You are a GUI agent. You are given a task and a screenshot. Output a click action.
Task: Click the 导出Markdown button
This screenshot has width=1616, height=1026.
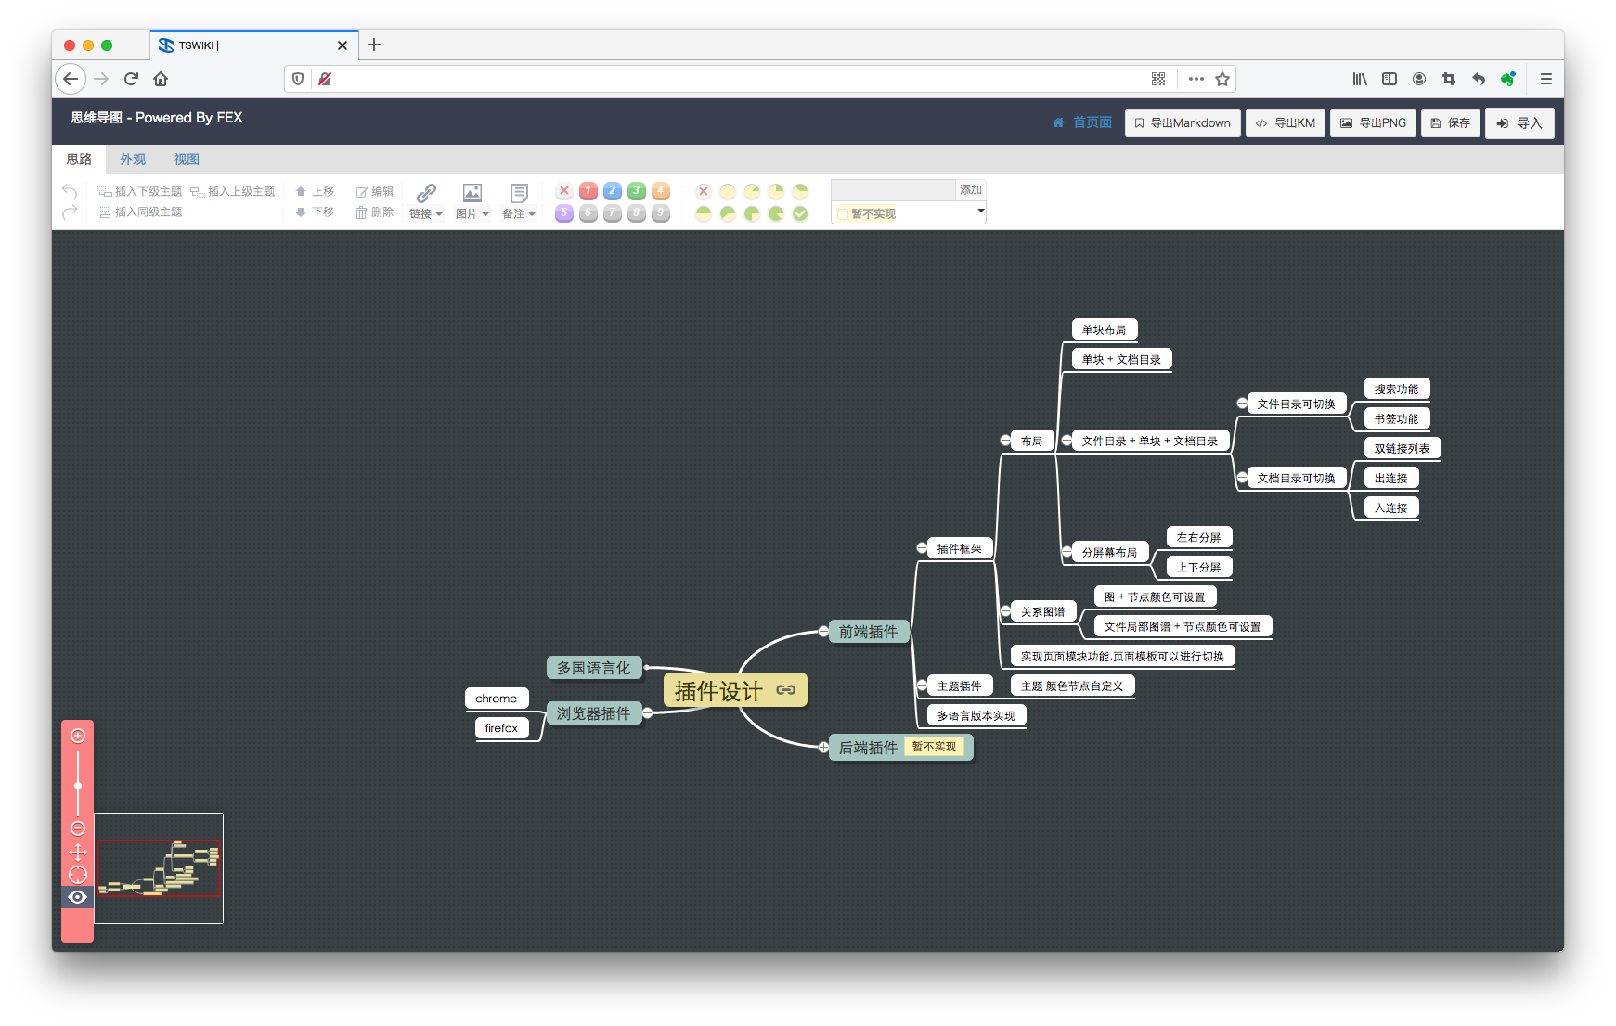(x=1183, y=123)
